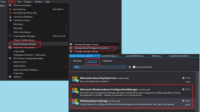
Task: Open the postedFileModel.cs tab
Action: point(135,56)
